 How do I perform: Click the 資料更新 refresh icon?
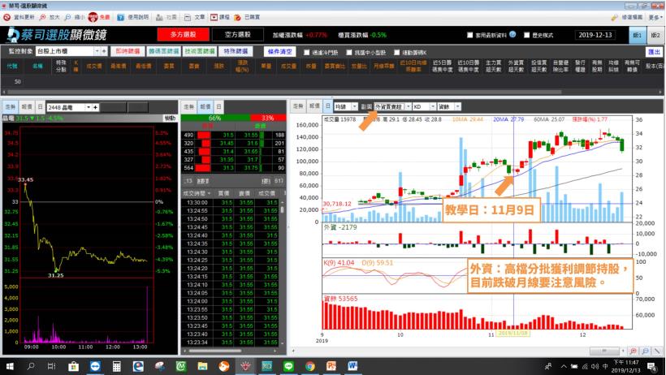[6, 17]
